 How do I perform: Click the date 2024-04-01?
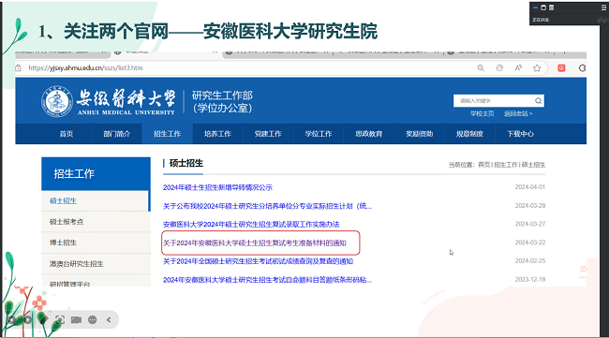point(530,187)
